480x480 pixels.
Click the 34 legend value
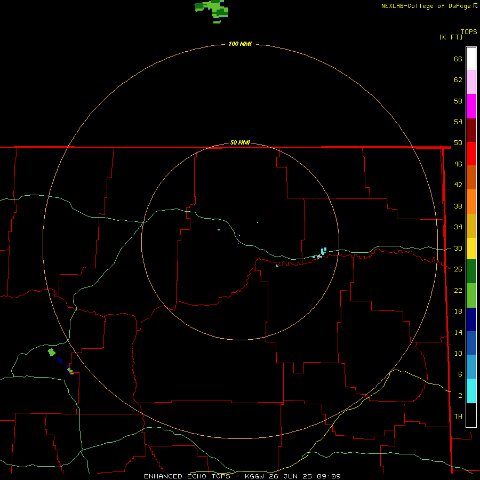tap(458, 227)
